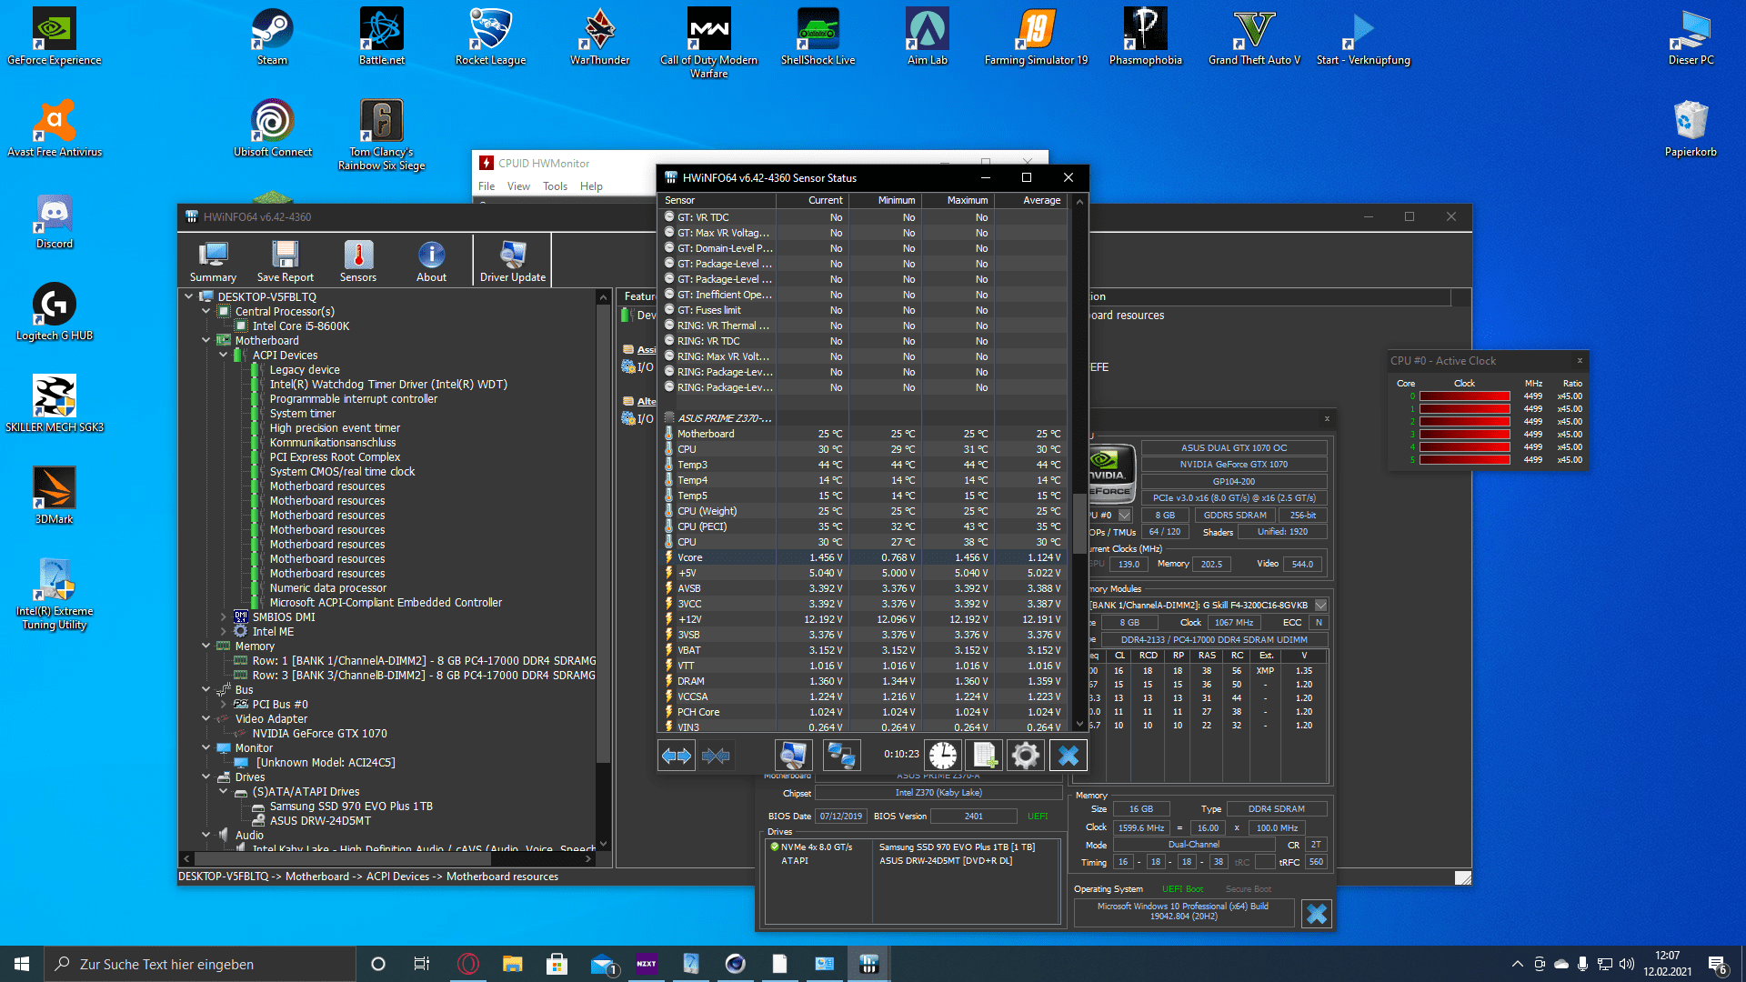Open Steam desktop shortcut
This screenshot has width=1746, height=982.
(x=272, y=37)
